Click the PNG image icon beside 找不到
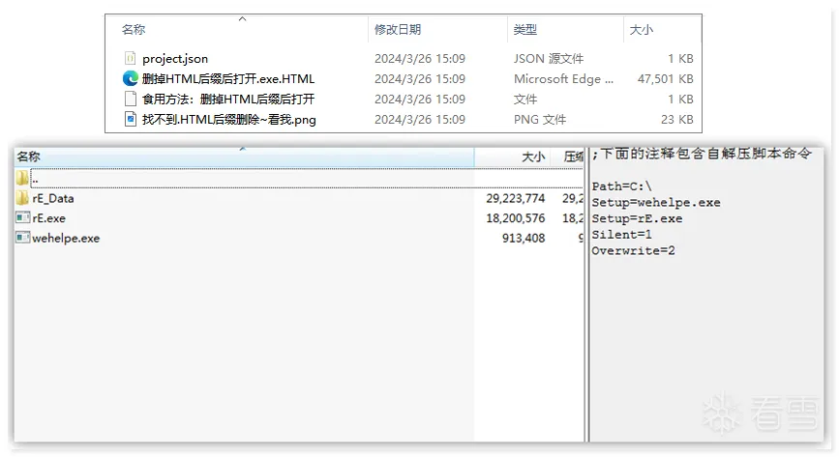 (130, 120)
